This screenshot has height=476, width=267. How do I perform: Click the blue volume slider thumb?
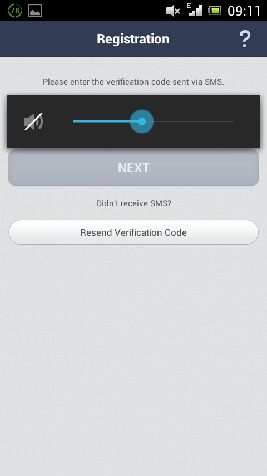click(141, 122)
